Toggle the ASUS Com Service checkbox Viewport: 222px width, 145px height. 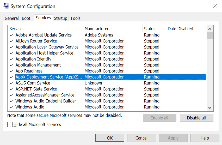coord(11,83)
